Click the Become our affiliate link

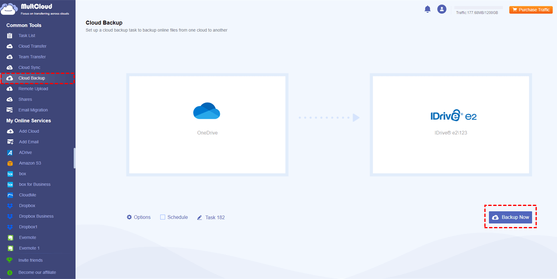[37, 272]
